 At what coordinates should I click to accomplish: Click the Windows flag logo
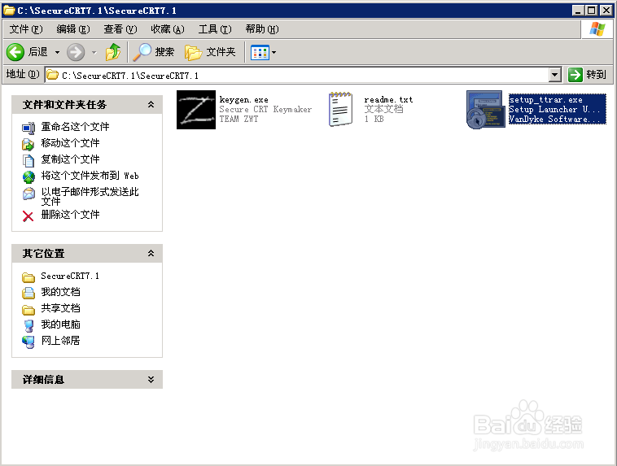[x=597, y=29]
